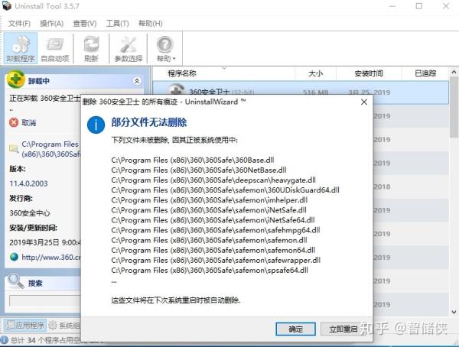
Task: Maximize the Uninstall Tool window
Action: pyautogui.click(x=419, y=6)
